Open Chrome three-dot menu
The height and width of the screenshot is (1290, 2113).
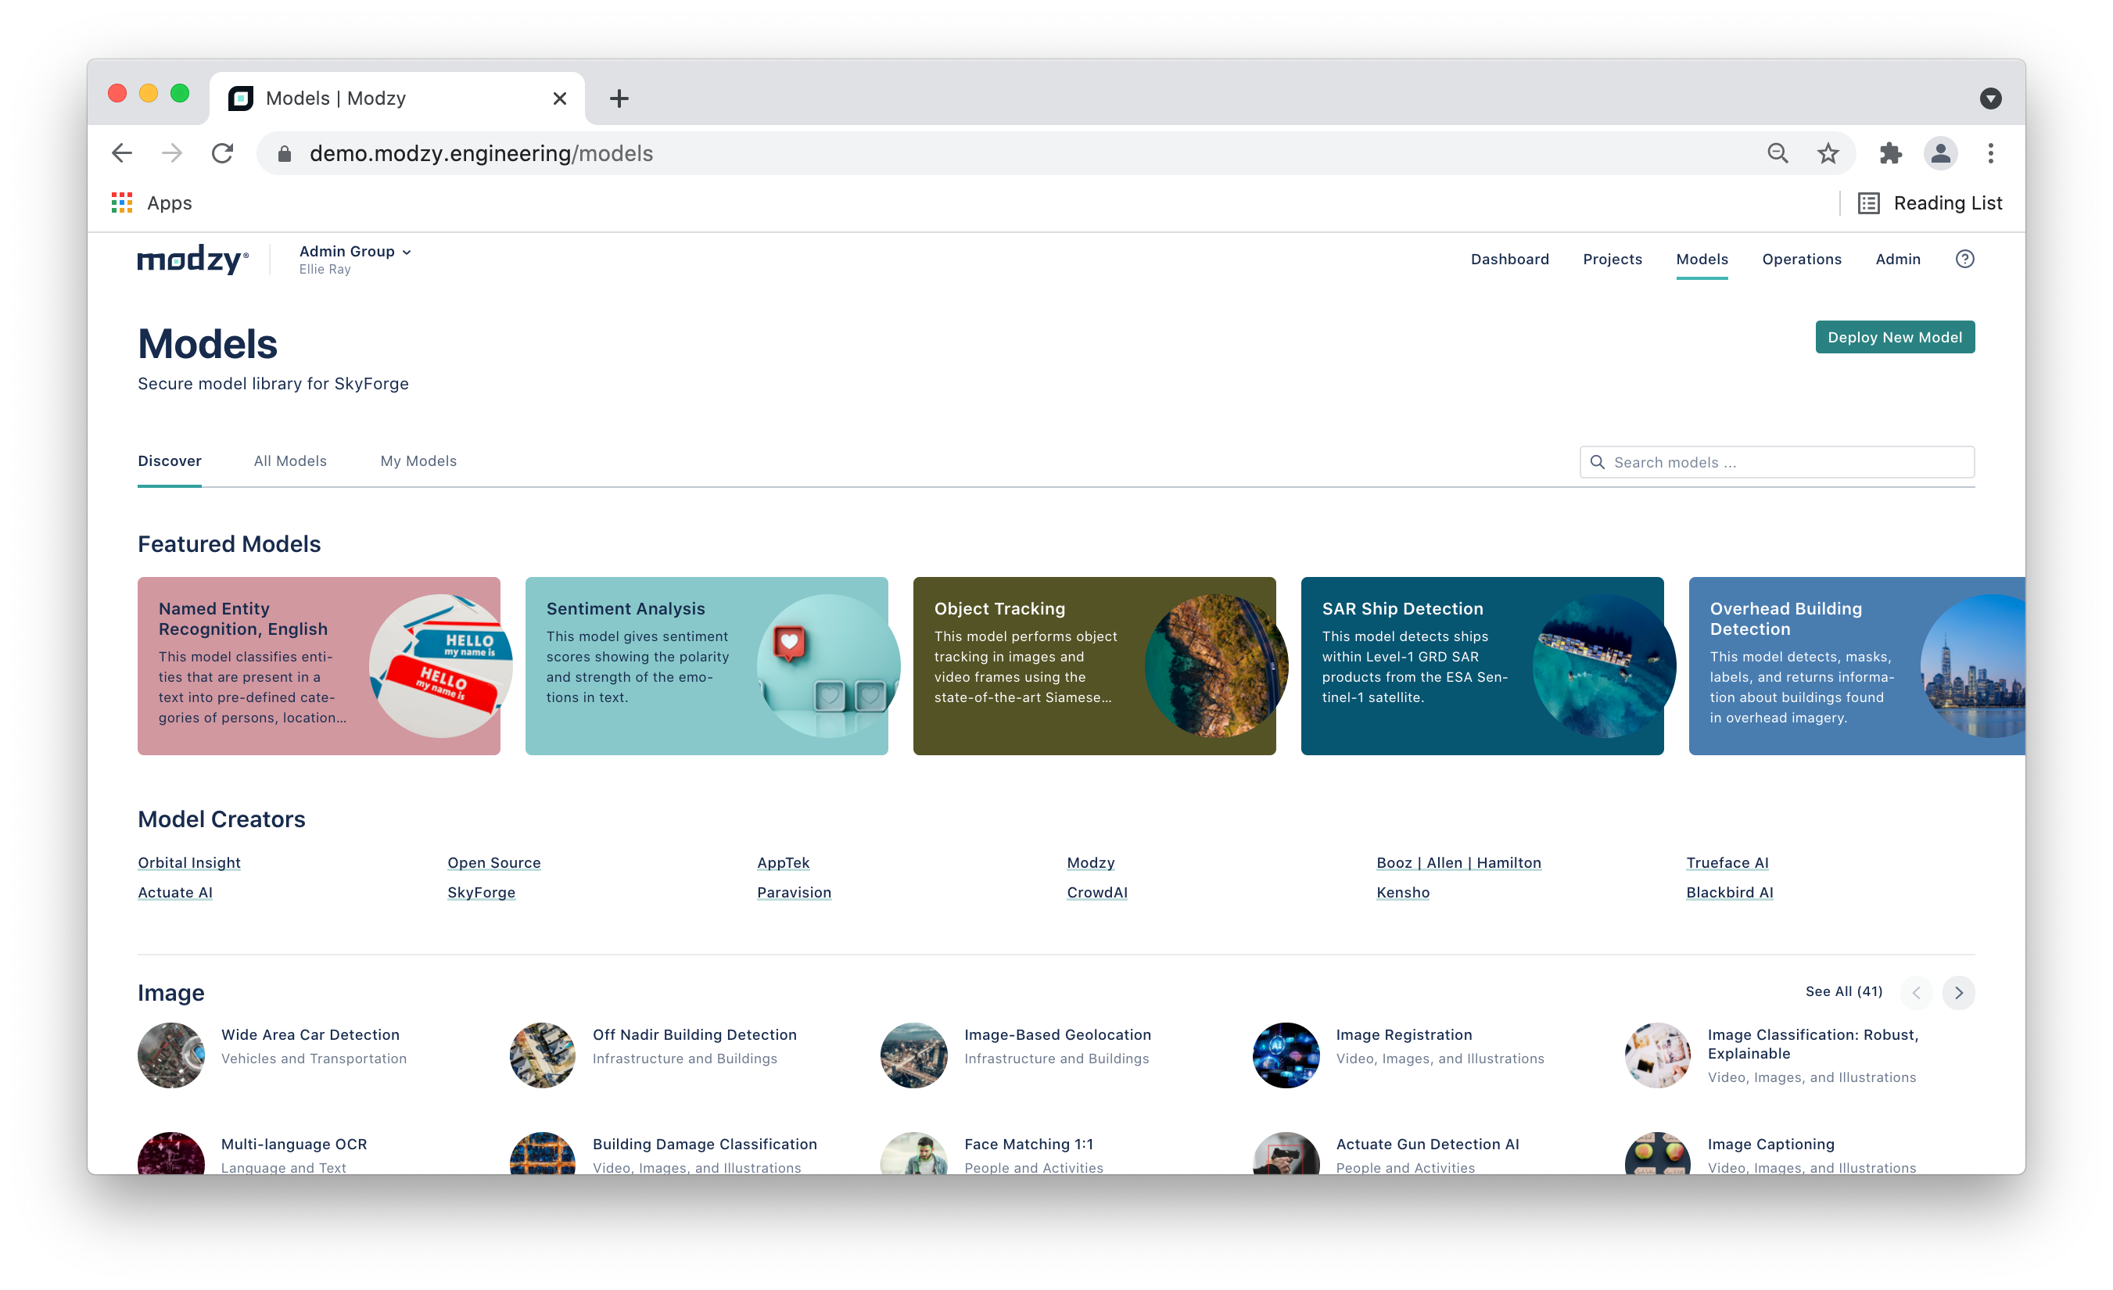[1990, 153]
